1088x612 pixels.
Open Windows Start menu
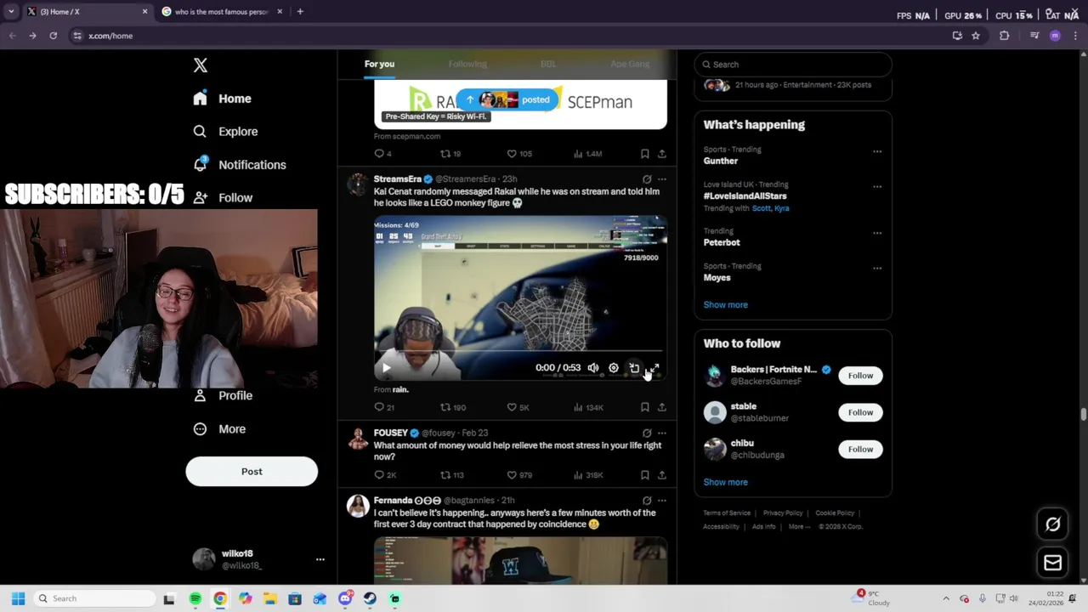(x=19, y=599)
